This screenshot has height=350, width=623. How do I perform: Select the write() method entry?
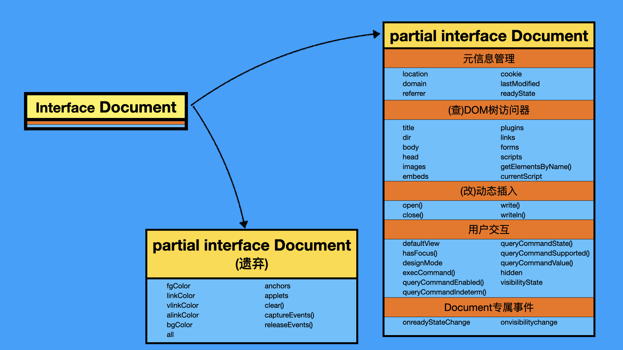click(510, 205)
